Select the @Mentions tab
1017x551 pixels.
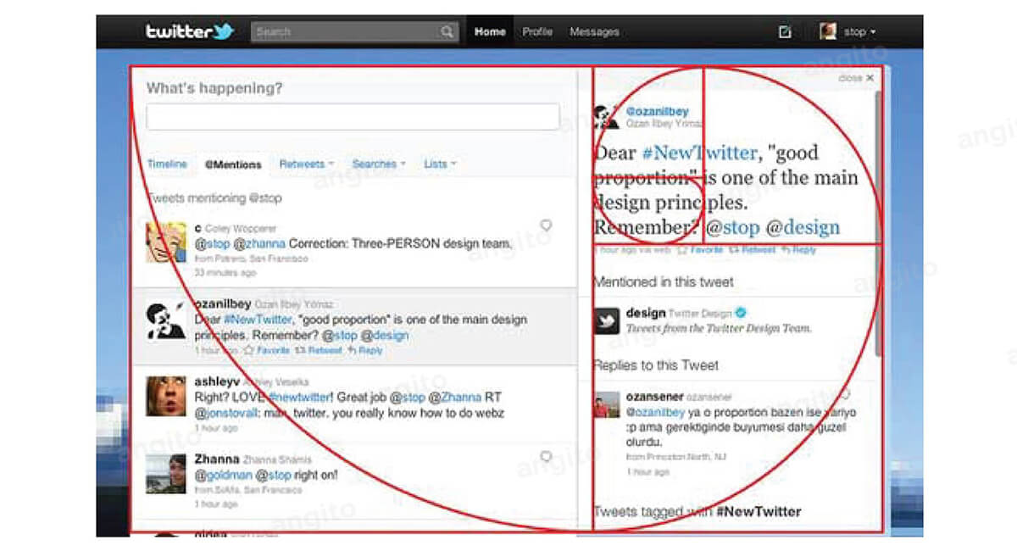tap(233, 164)
